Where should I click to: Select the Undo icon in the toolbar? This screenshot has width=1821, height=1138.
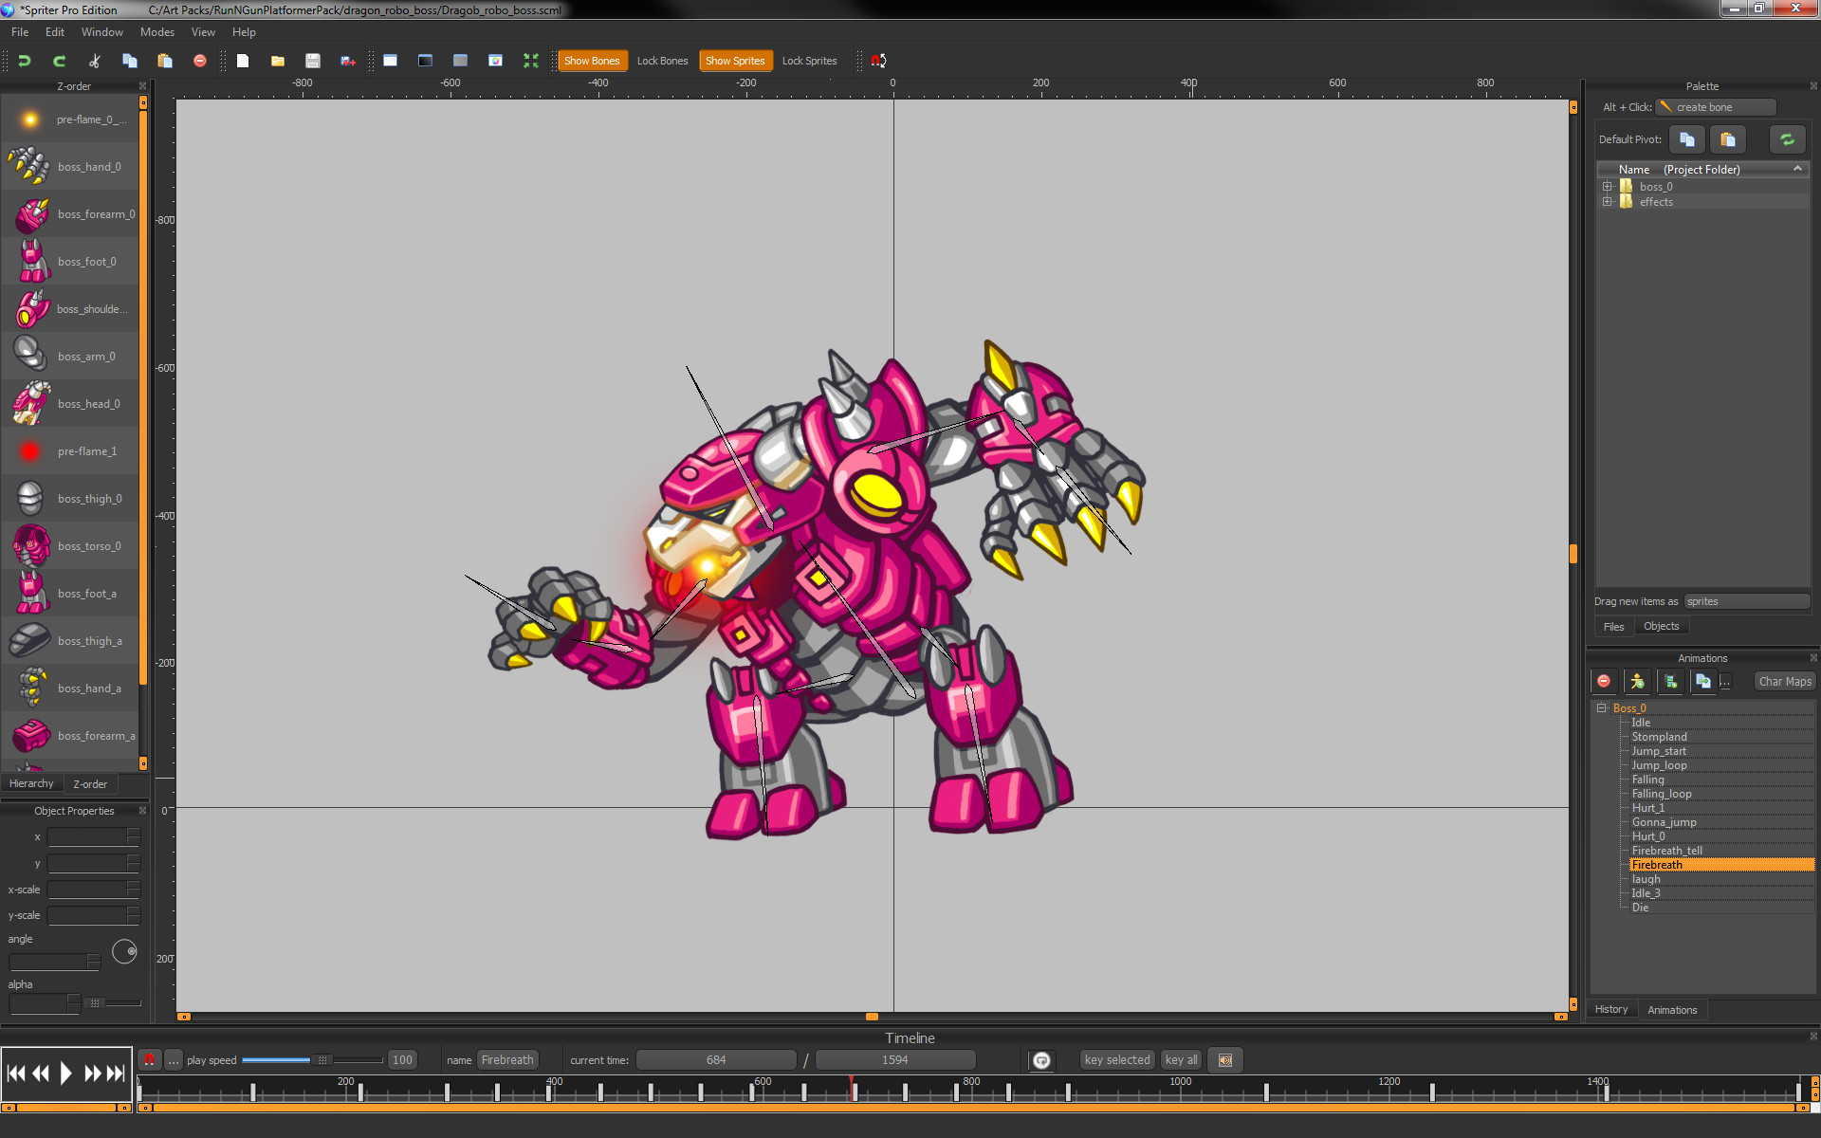tap(24, 60)
